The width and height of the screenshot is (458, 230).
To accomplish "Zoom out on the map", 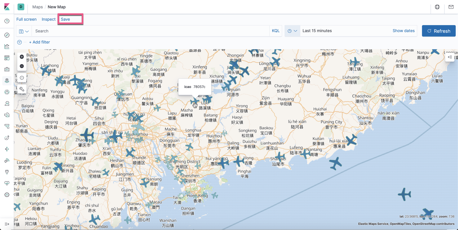I will click(x=22, y=66).
